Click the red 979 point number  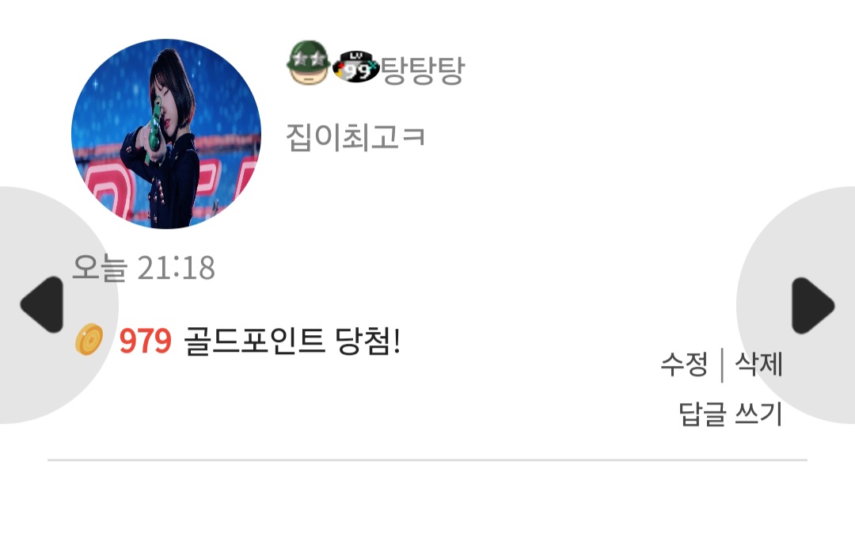[145, 341]
